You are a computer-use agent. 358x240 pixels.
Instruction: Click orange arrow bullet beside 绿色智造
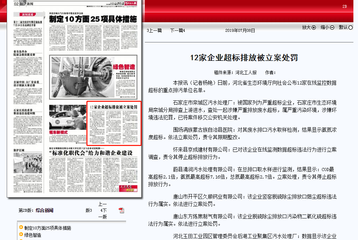(21, 234)
